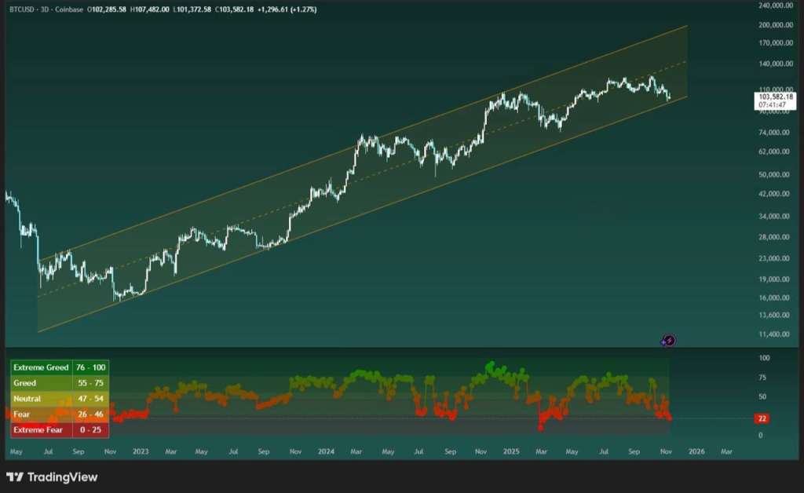804x493 pixels.
Task: Select the orange Fear legend row
Action: coord(60,414)
